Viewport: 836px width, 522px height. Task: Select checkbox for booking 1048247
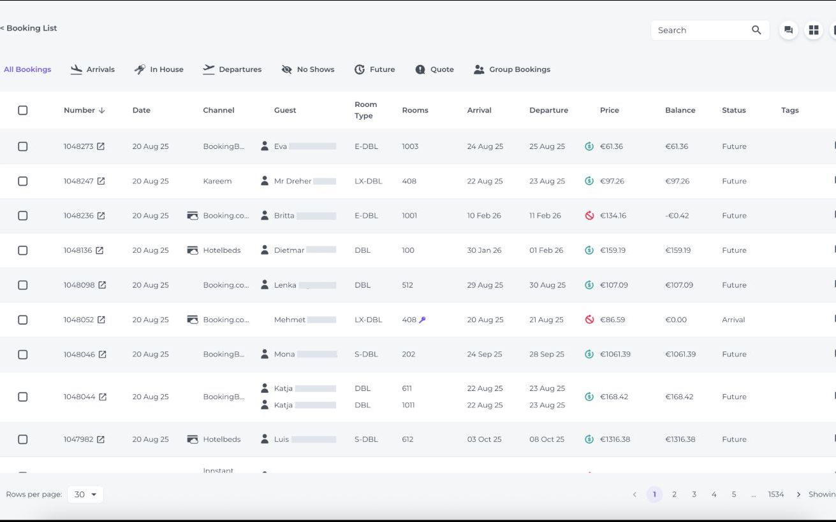(x=23, y=181)
